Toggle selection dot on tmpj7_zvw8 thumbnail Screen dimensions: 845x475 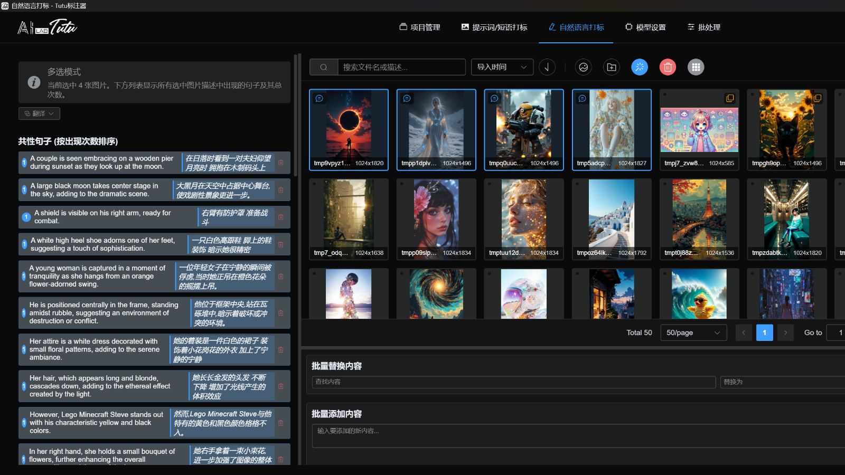tap(665, 94)
